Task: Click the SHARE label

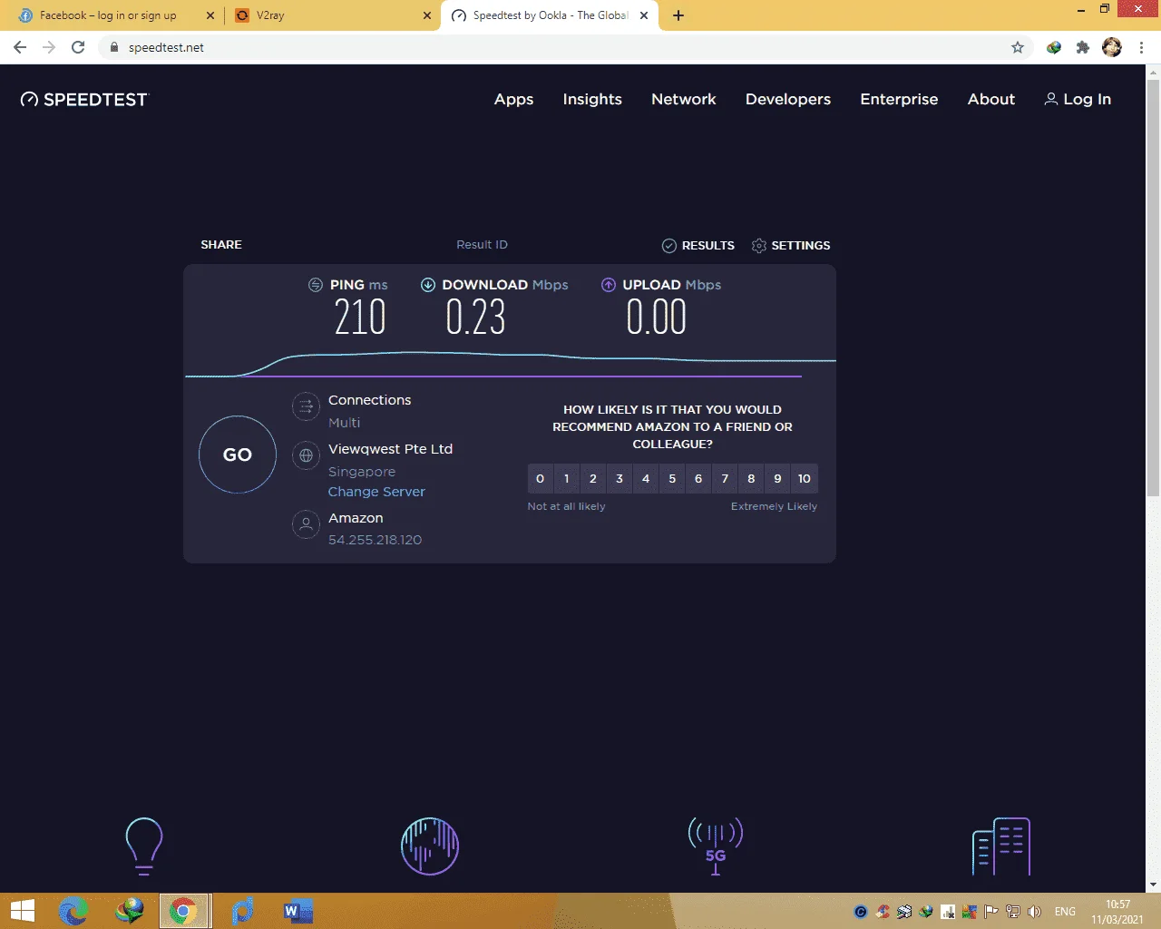Action: click(x=221, y=245)
